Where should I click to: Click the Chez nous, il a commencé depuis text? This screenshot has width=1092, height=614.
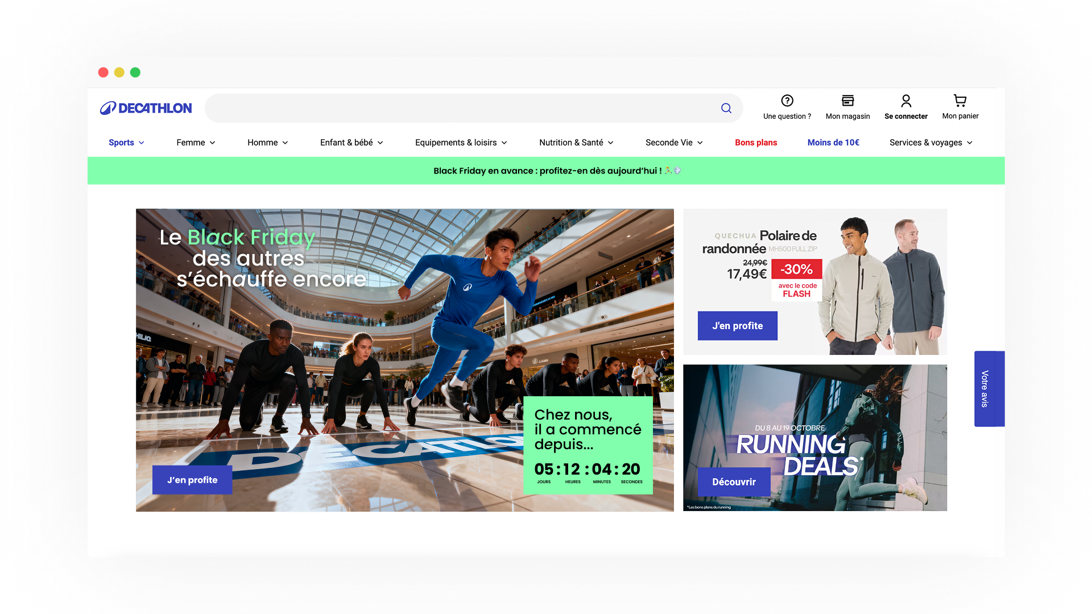[588, 430]
